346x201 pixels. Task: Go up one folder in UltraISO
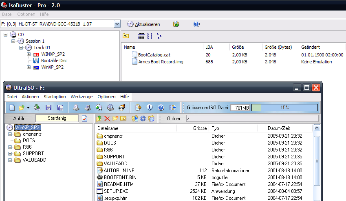pos(99,119)
